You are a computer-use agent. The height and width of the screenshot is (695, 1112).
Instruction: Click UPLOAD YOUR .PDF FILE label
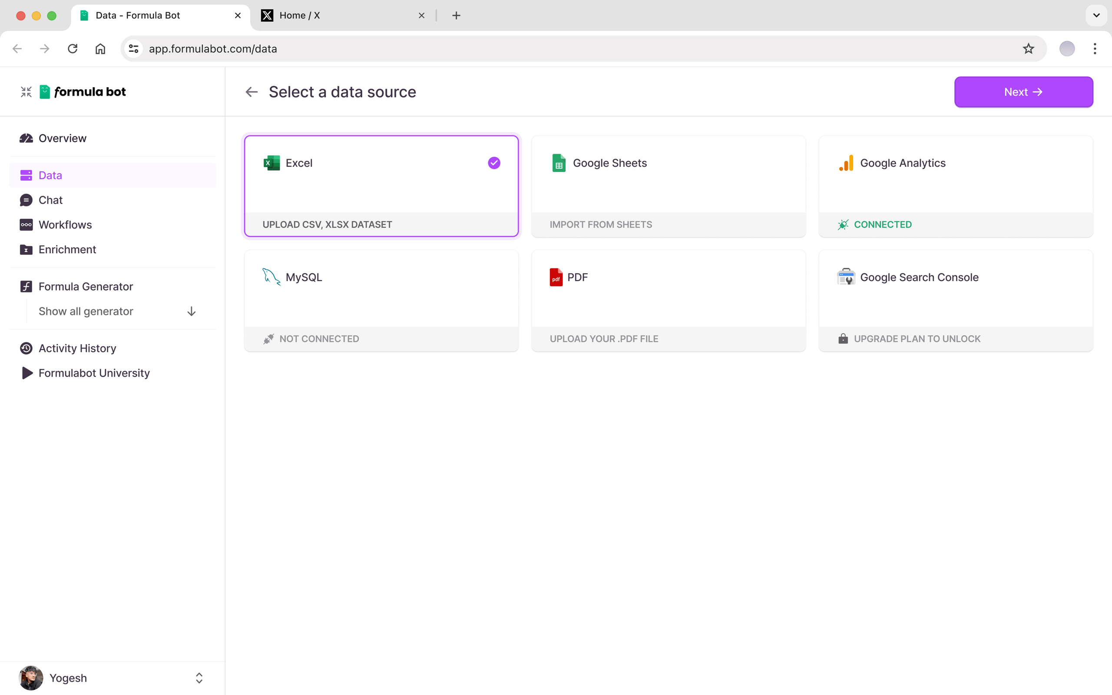(x=604, y=339)
